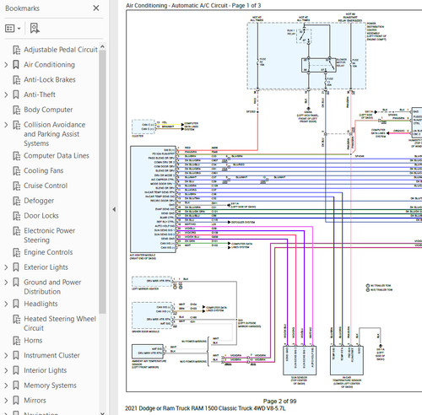Click the Cooling Fans bookmark icon
Viewport: 422px width, 415px height.
(17, 170)
